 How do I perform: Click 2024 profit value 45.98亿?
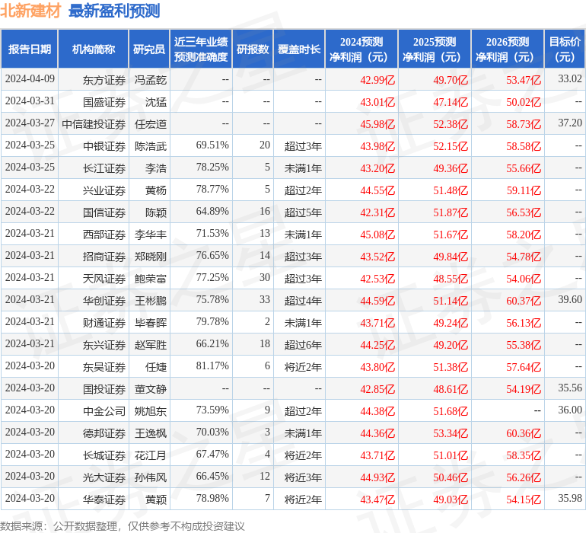click(377, 124)
